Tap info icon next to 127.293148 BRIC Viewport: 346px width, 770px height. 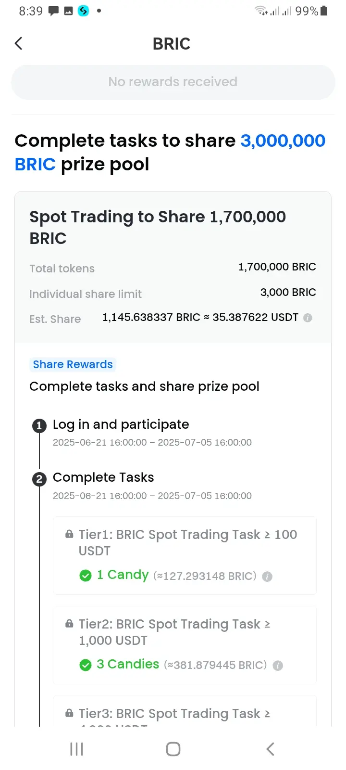click(x=267, y=577)
